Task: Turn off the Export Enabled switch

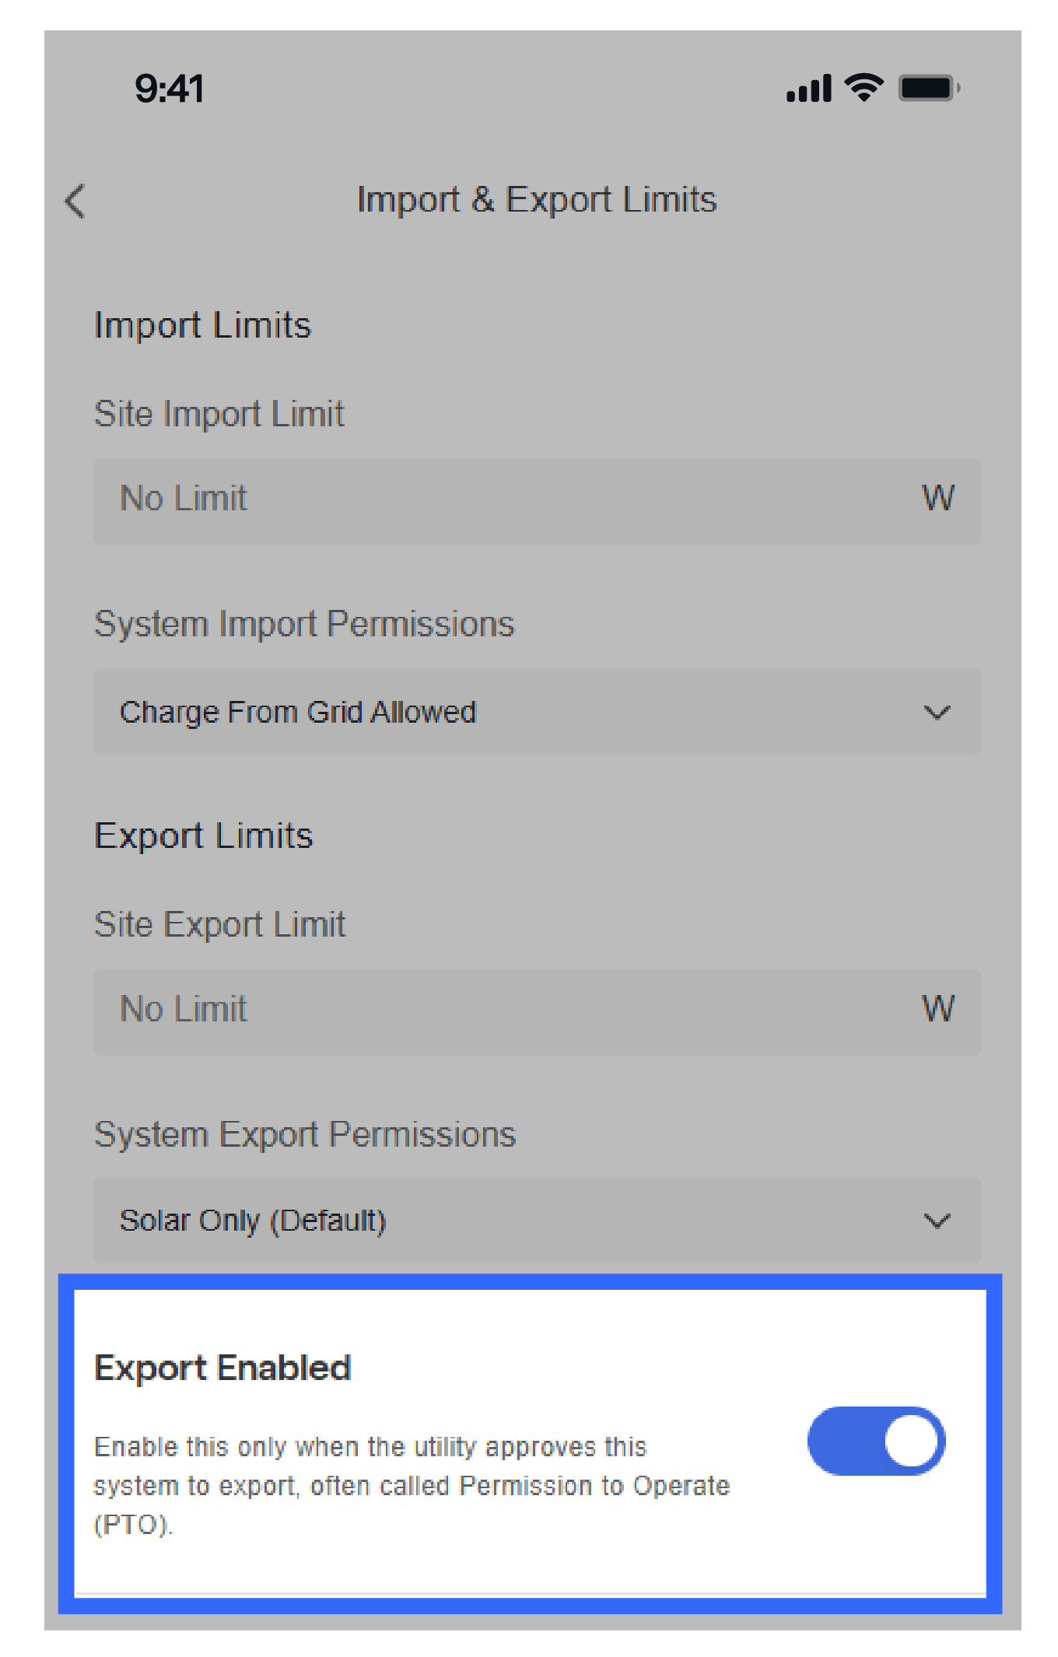Action: 876,1441
